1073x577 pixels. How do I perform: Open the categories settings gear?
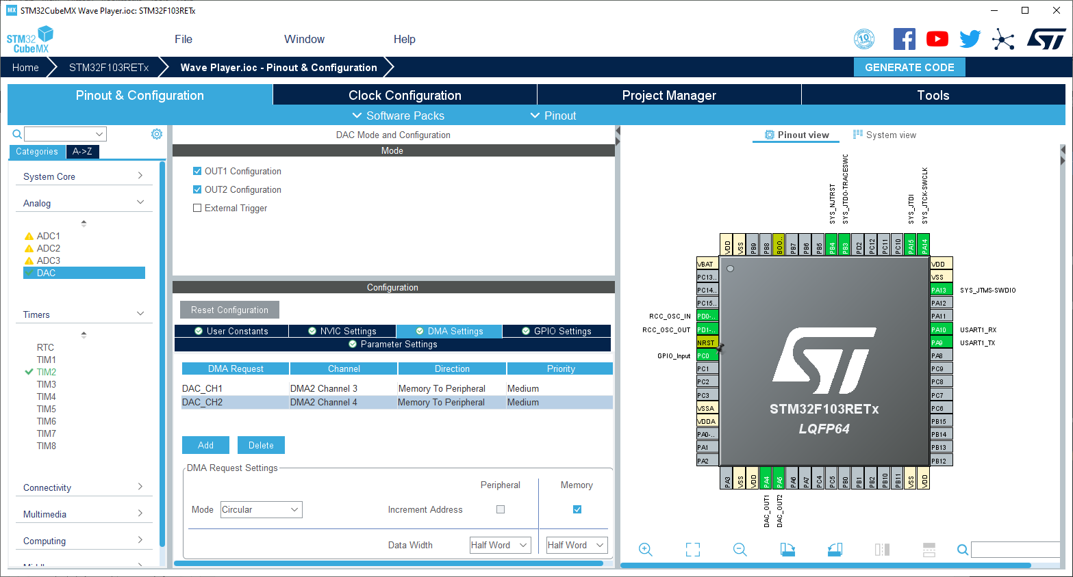click(x=157, y=134)
